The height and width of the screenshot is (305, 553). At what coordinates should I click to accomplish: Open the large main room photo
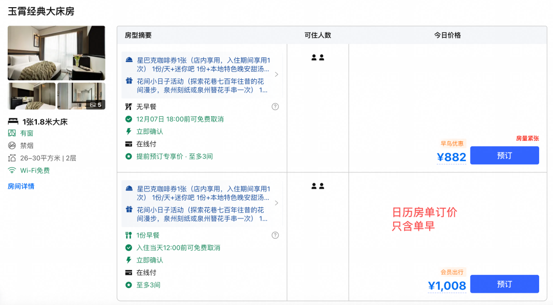[56, 53]
